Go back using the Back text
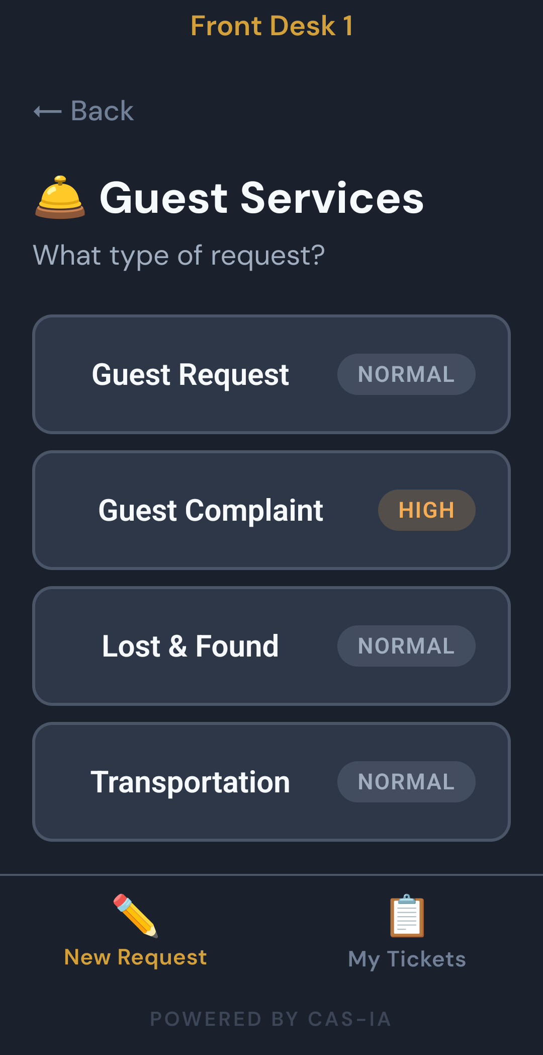 pyautogui.click(x=102, y=111)
